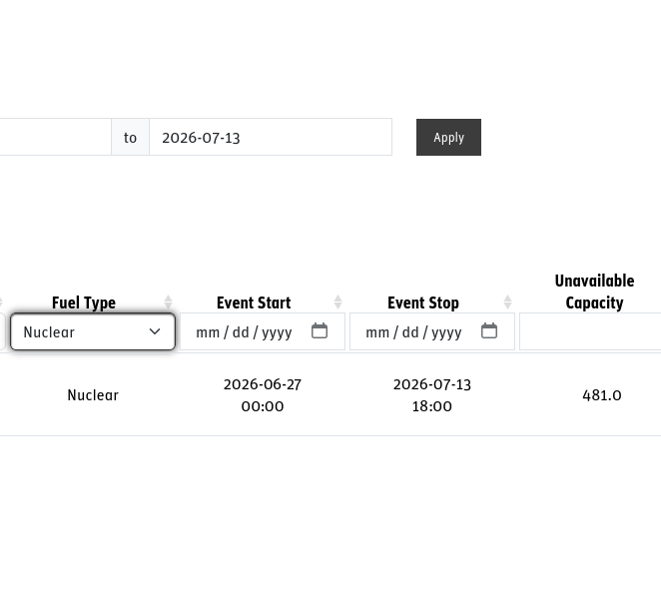Click the start date field left of 'to'
The image size is (661, 595).
point(55,137)
